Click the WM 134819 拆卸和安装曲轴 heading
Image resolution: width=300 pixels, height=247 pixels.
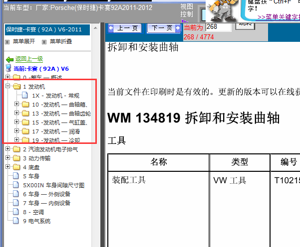(x=194, y=118)
